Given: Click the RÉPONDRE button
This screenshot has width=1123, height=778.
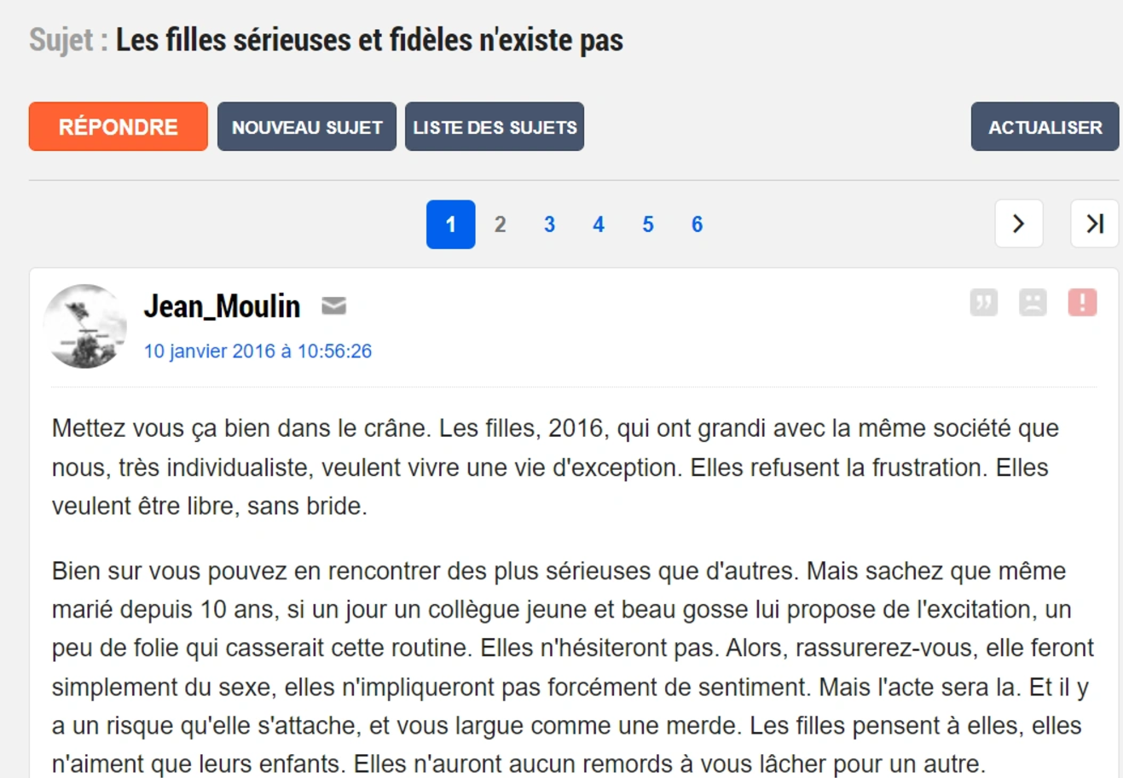Looking at the screenshot, I should pos(119,127).
